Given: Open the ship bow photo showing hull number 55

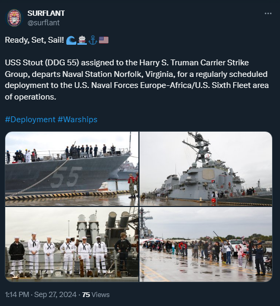Looking at the screenshot, I should tap(72, 169).
